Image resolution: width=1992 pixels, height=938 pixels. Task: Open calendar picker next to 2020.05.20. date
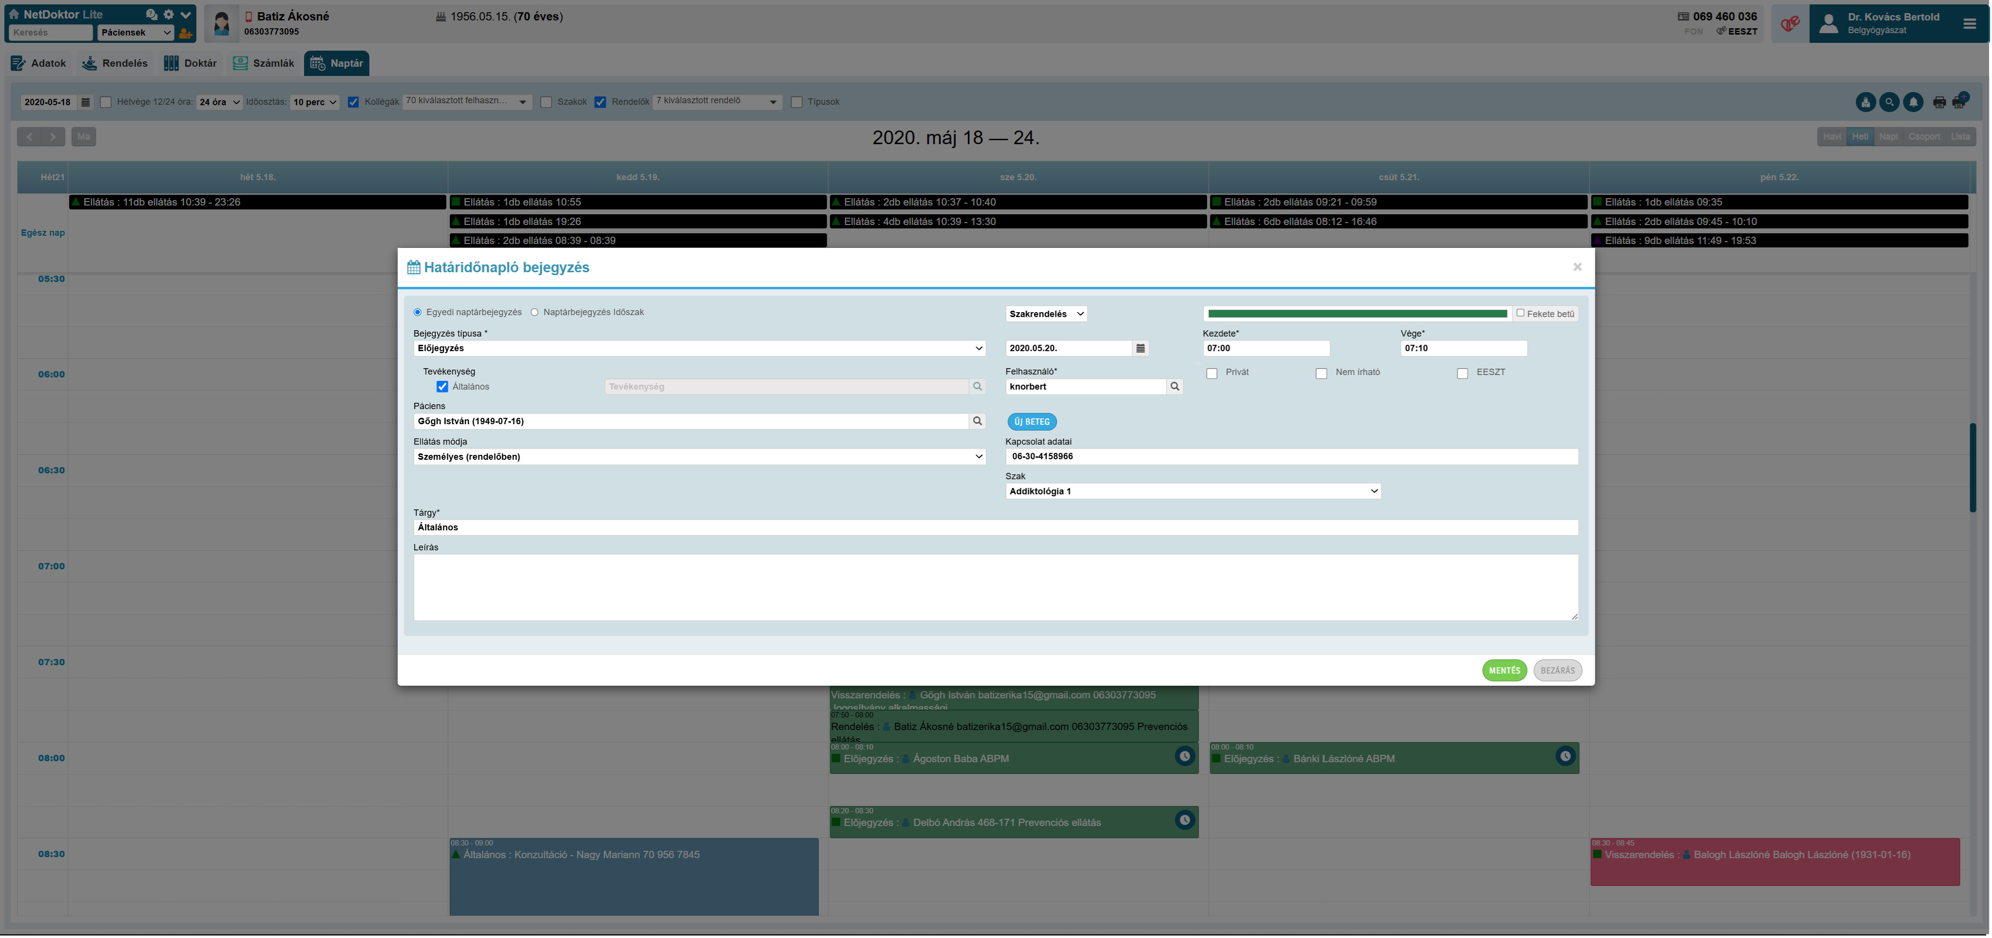tap(1141, 349)
